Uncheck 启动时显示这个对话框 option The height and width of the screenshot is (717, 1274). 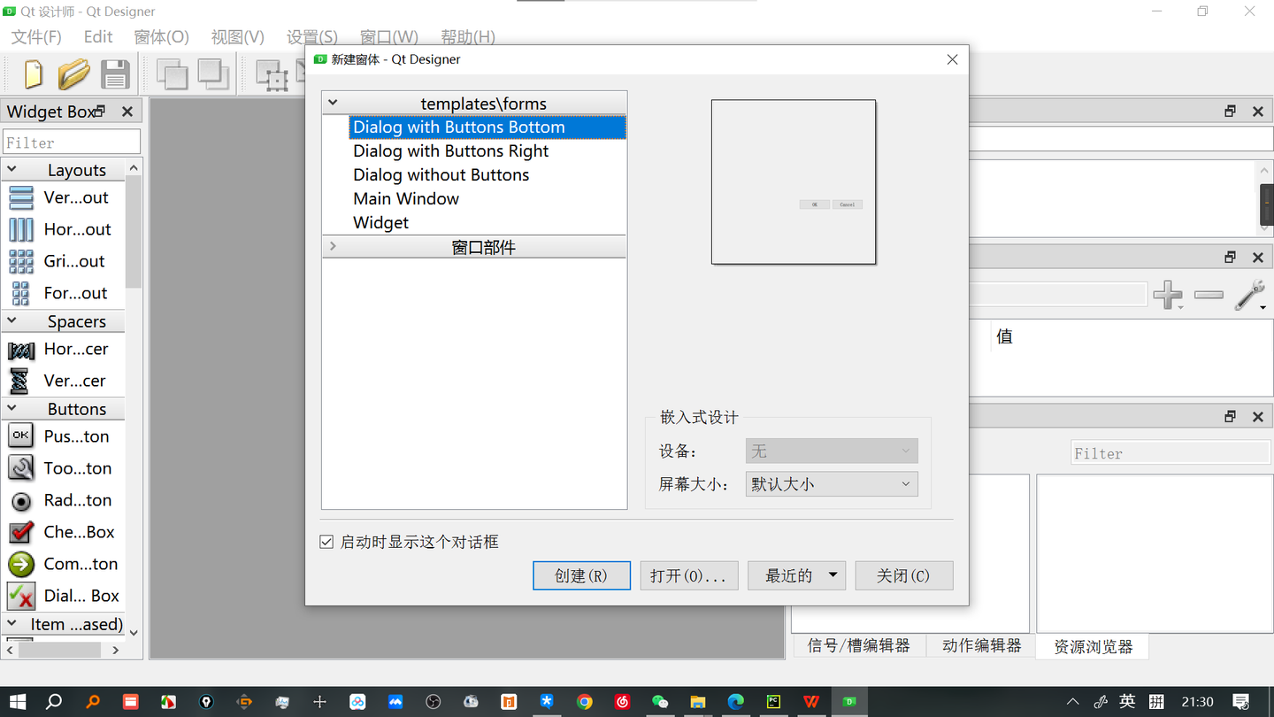coord(326,542)
